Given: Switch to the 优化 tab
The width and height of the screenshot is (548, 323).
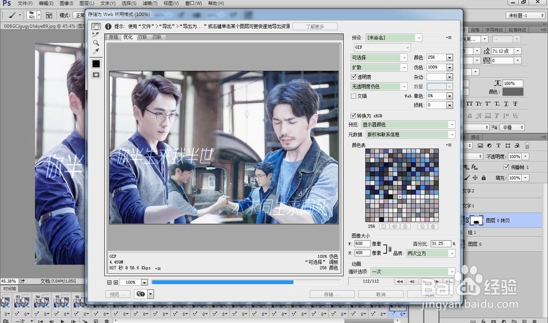Looking at the screenshot, I should point(128,37).
